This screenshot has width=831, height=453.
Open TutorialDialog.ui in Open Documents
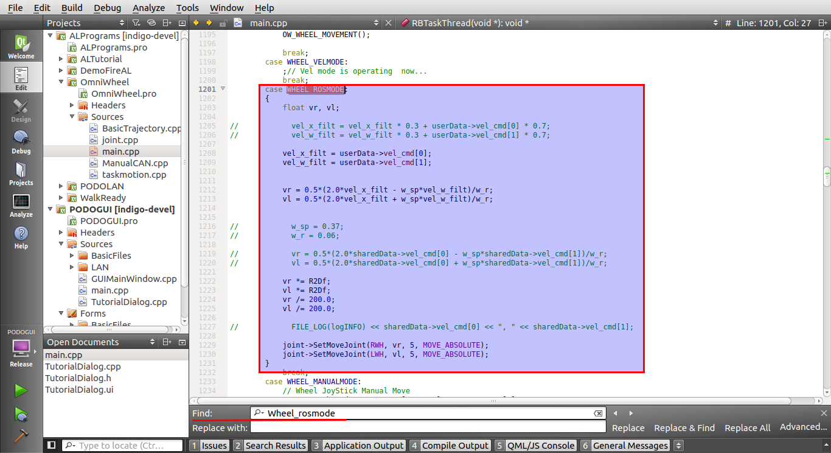(79, 390)
